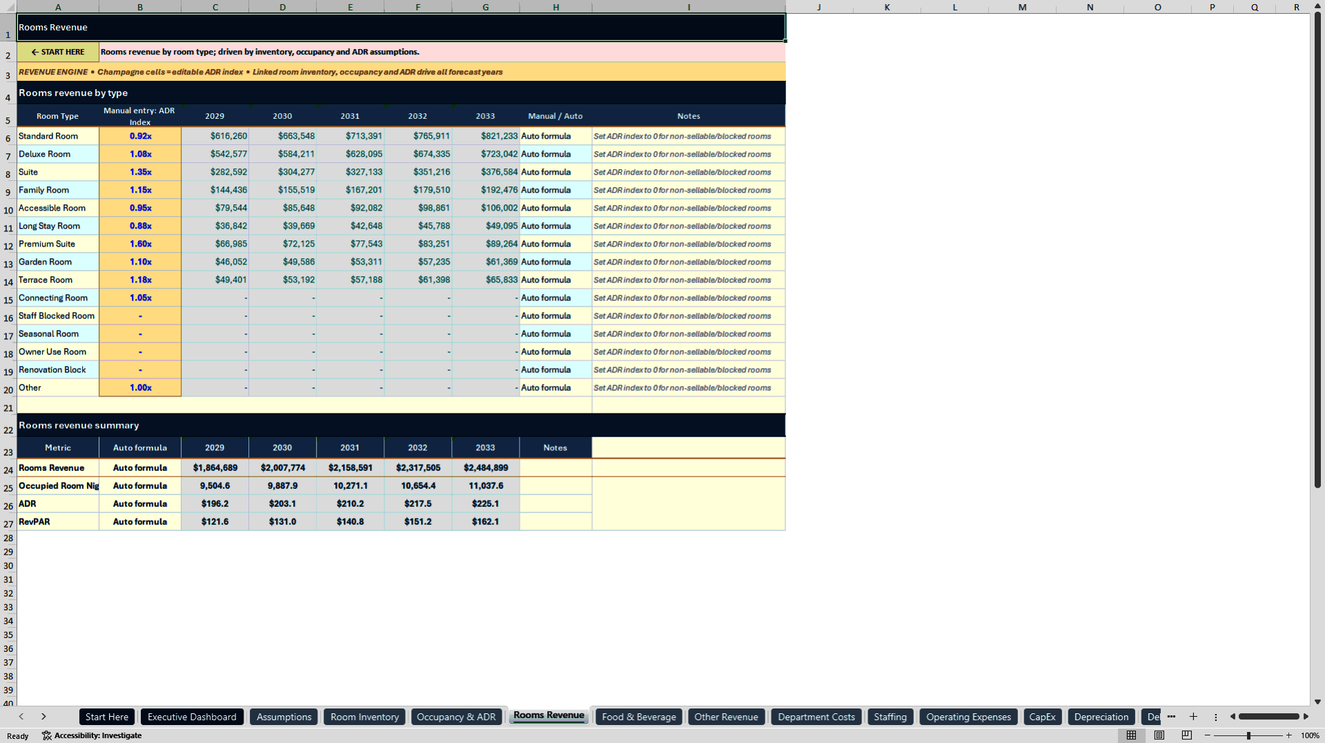
Task: Click horizontal scrollbar right arrow
Action: 1306,717
